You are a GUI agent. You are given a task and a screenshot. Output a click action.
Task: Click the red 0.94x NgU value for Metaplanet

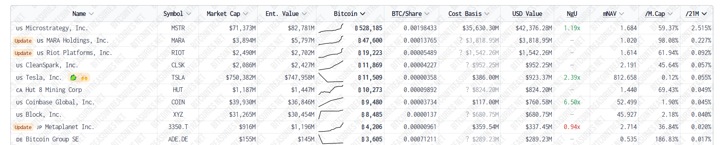(x=572, y=127)
